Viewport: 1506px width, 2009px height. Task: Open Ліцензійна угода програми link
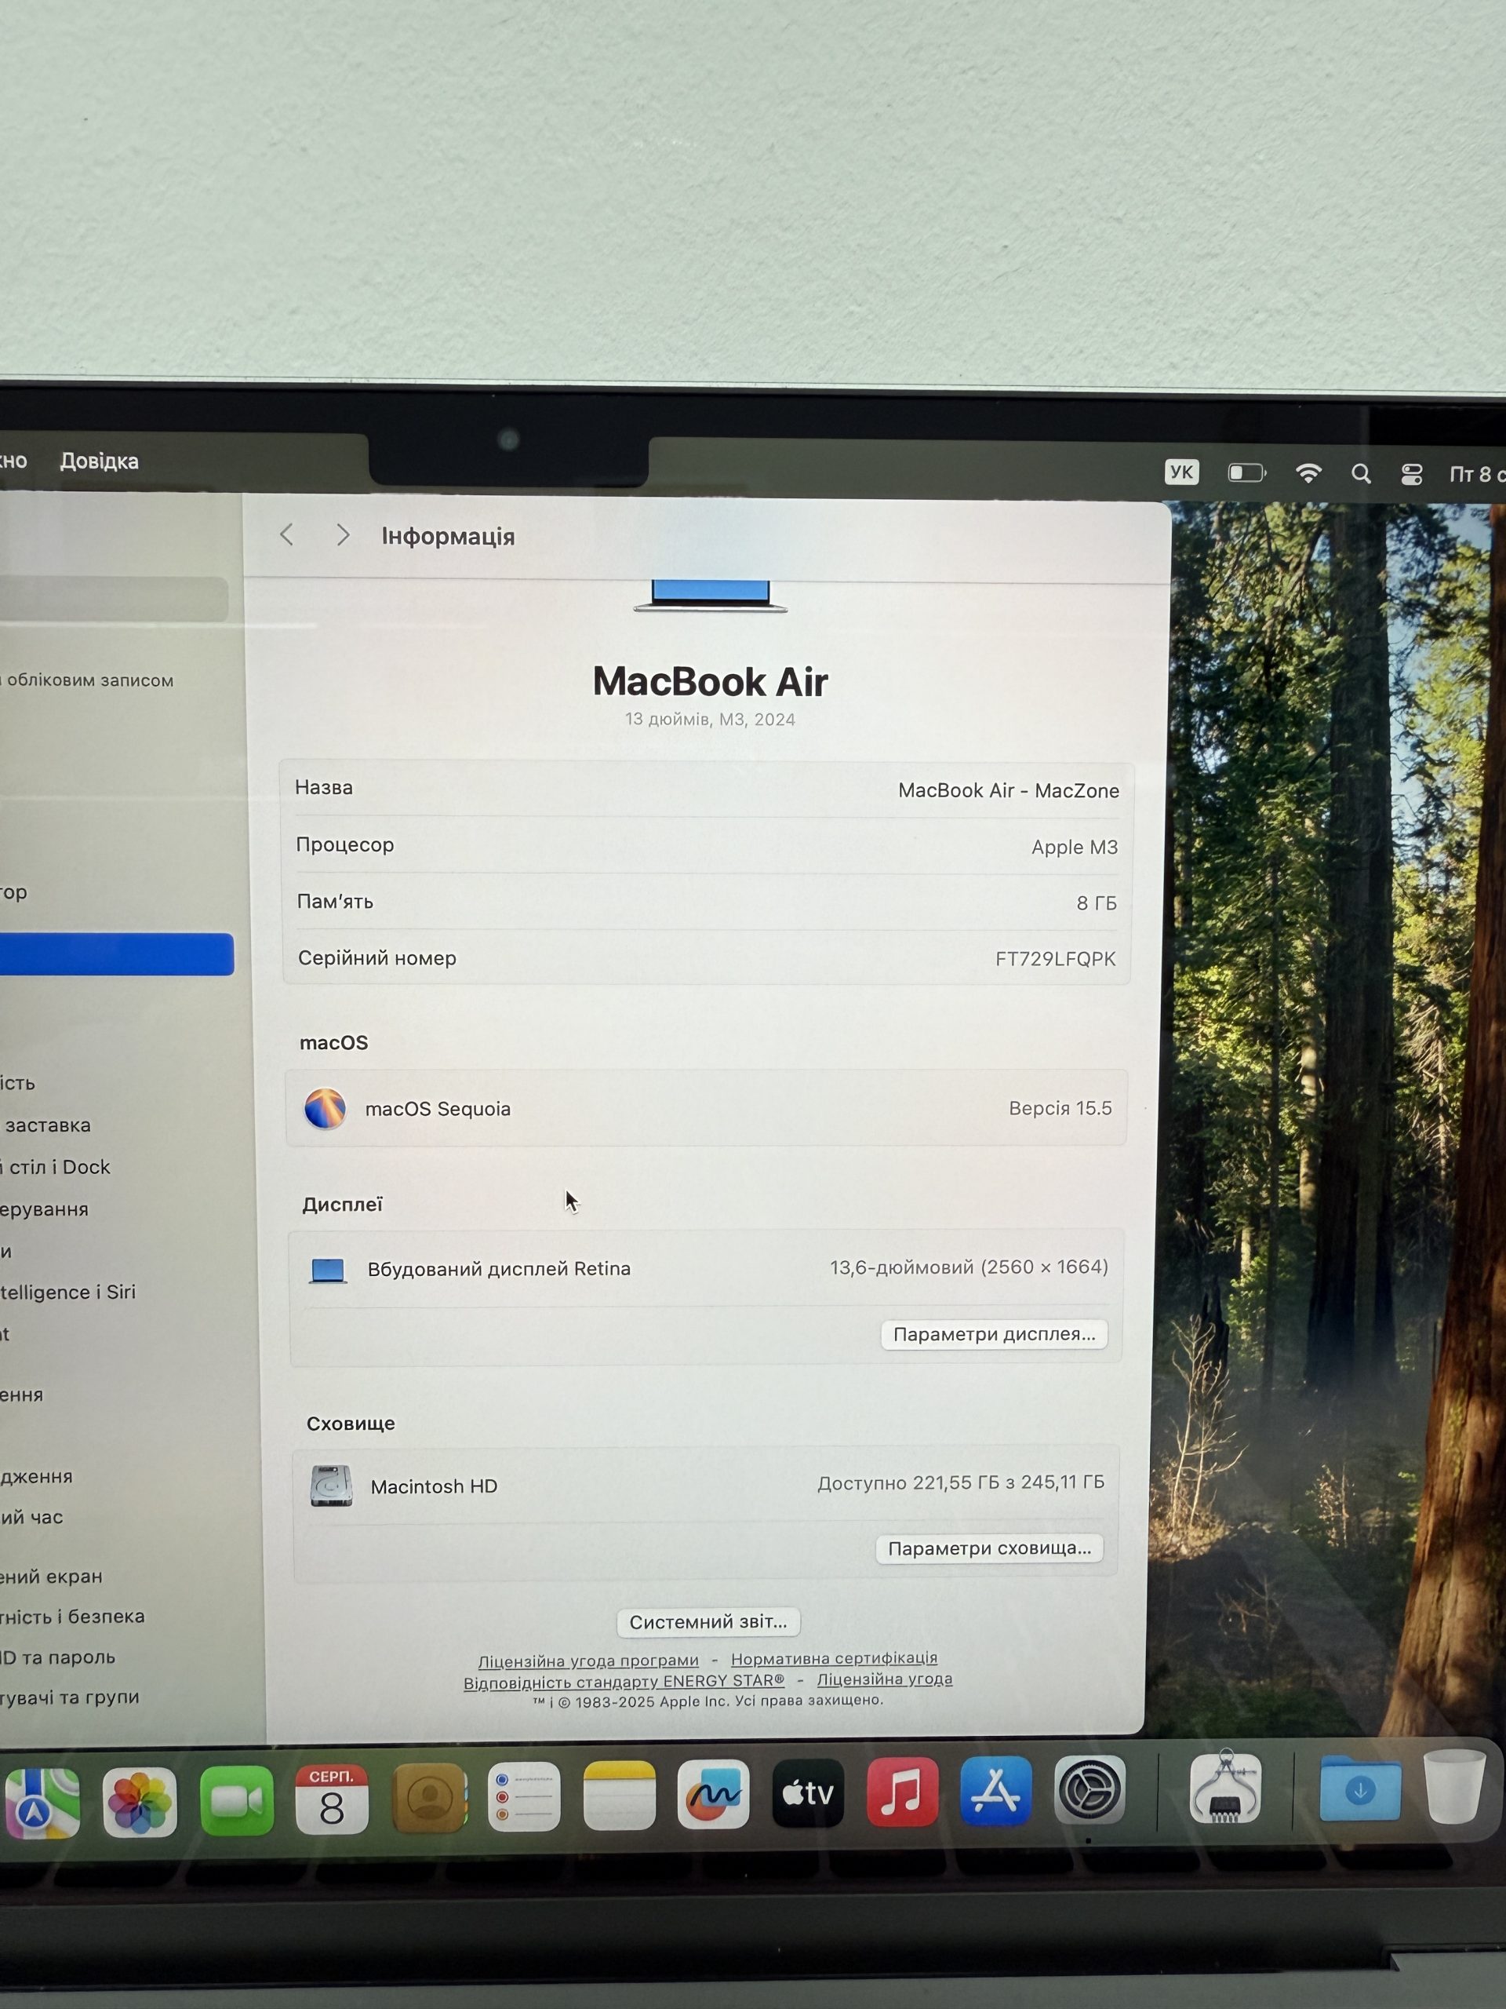[588, 1661]
